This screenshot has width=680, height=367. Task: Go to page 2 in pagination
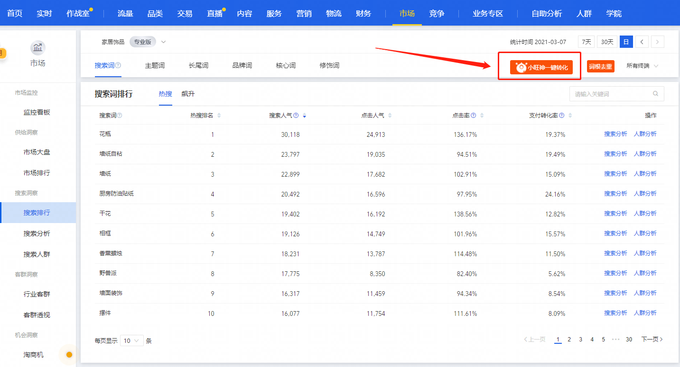(569, 340)
